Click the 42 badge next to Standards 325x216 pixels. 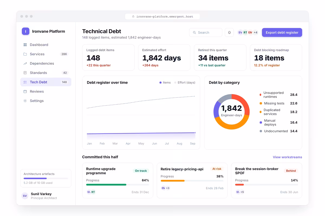click(65, 73)
